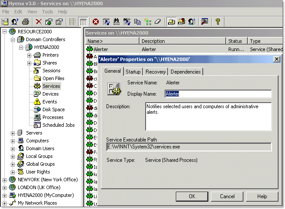This screenshot has width=285, height=209.
Task: Select Scheduled Jobs in the tree
Action: click(58, 125)
